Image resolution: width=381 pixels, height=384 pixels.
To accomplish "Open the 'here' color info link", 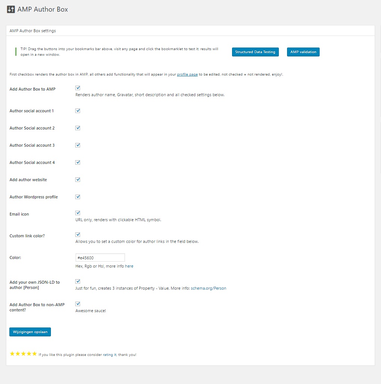I will pyautogui.click(x=129, y=266).
